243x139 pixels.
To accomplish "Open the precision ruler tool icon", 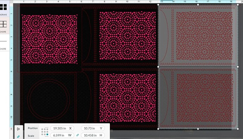I will pyautogui.click(x=18, y=137).
